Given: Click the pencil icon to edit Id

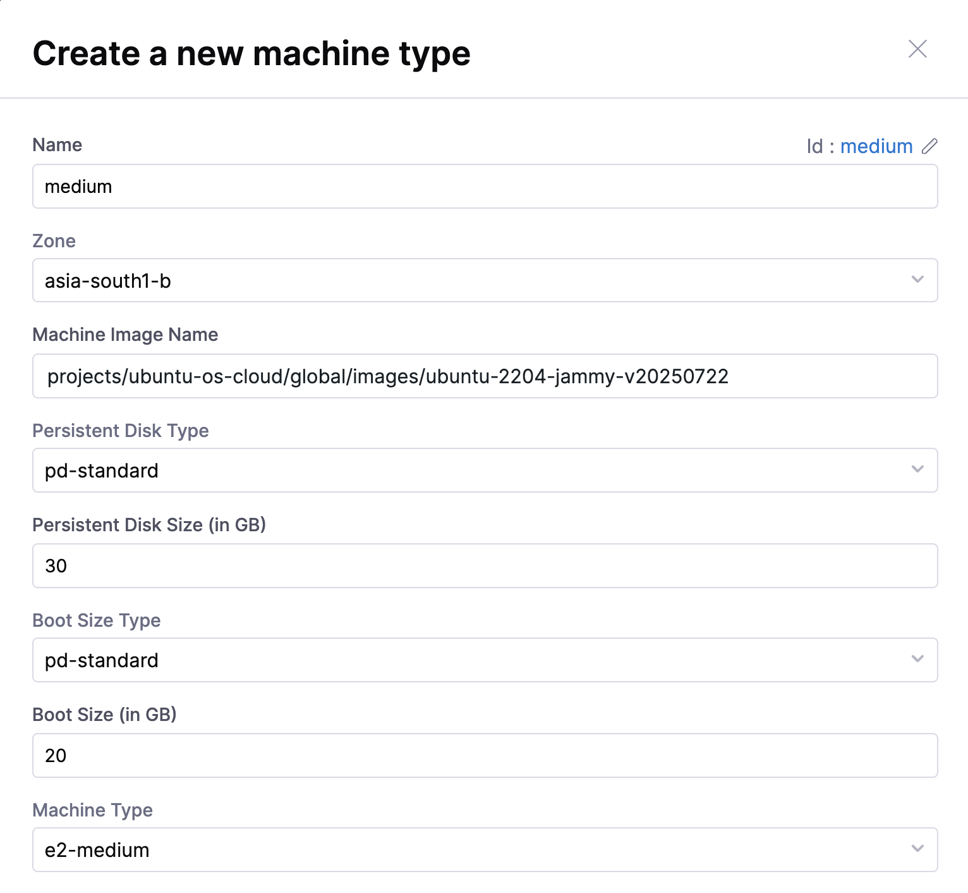Looking at the screenshot, I should click(x=929, y=146).
